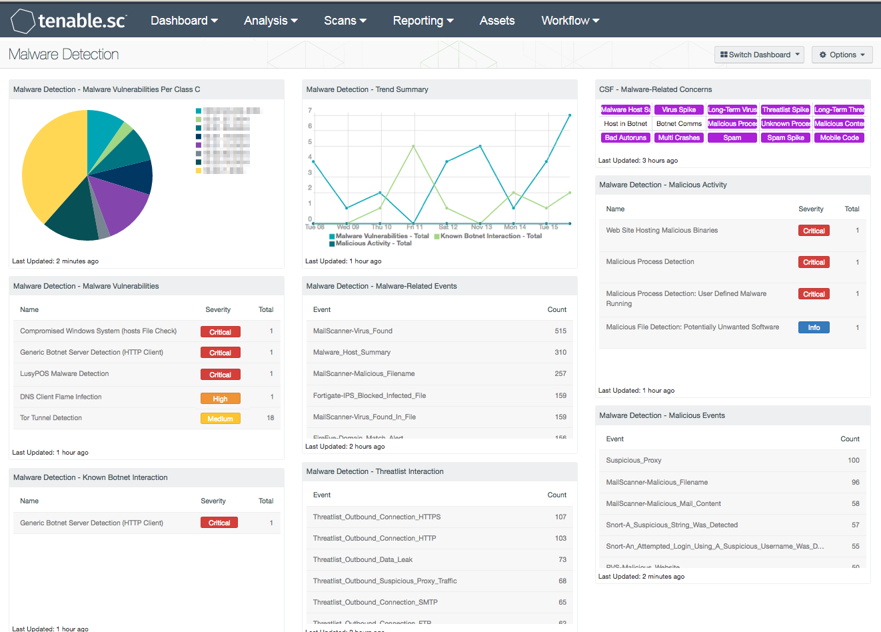Open the Options gear menu

[842, 55]
